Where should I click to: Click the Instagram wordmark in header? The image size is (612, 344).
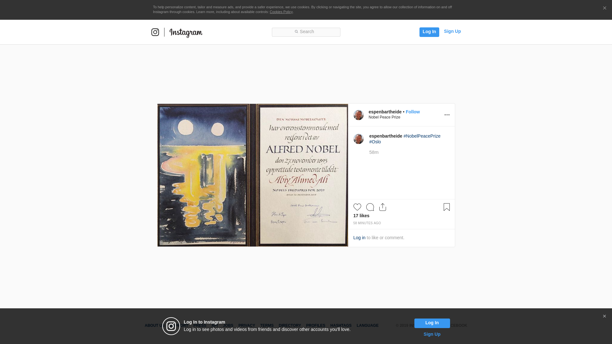[x=186, y=33]
